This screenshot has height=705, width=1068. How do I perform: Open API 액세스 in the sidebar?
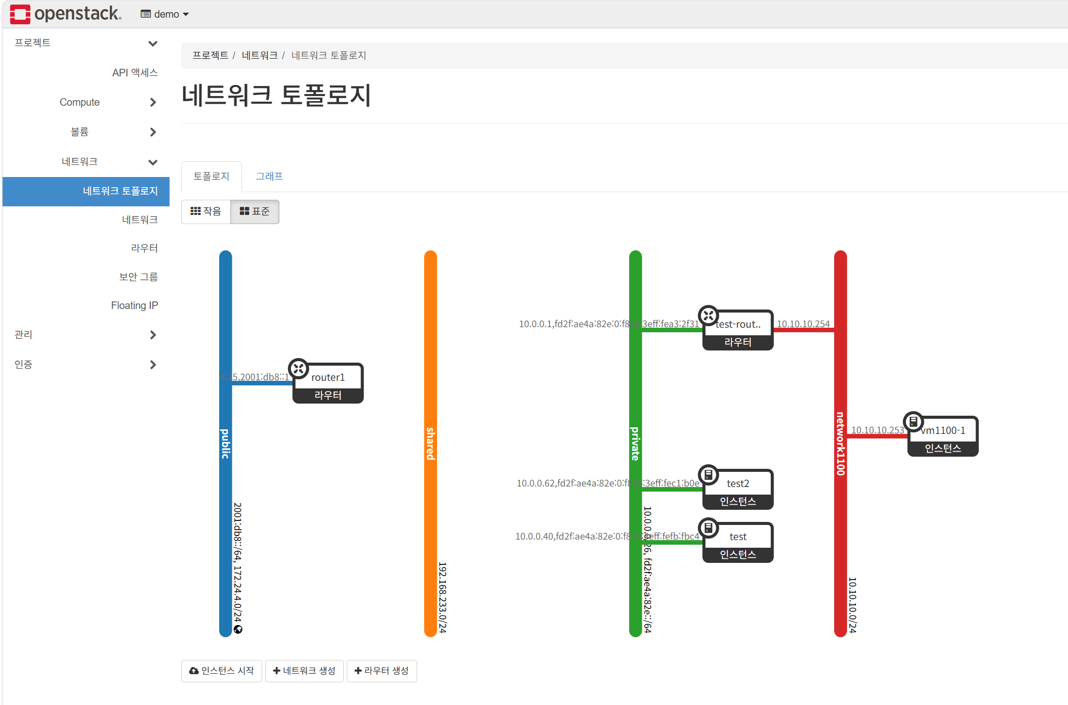pyautogui.click(x=135, y=73)
